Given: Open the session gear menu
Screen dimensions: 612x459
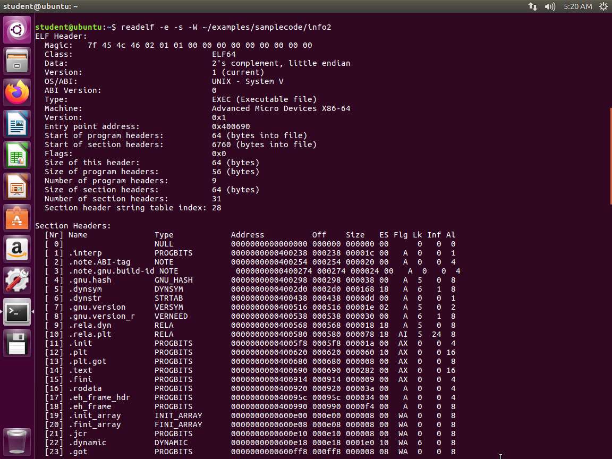Looking at the screenshot, I should pyautogui.click(x=603, y=6).
